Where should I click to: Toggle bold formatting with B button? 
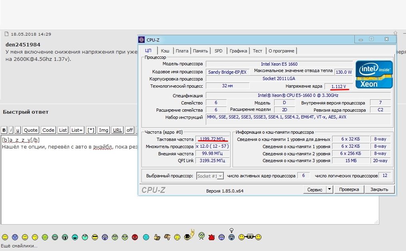[4, 130]
